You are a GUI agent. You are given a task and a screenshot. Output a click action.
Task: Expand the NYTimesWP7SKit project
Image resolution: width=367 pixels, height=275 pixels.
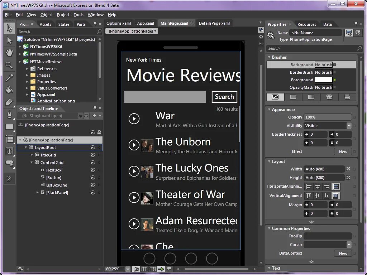click(x=20, y=47)
